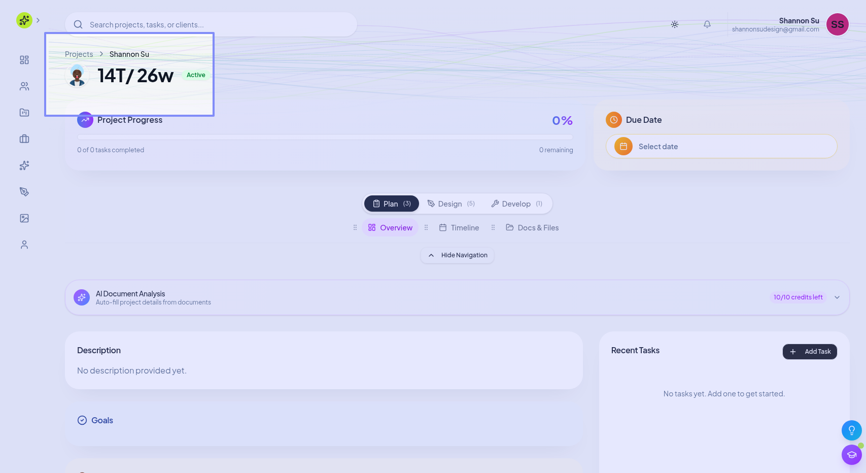Go to Projects breadcrumb link
866x473 pixels.
pos(79,54)
